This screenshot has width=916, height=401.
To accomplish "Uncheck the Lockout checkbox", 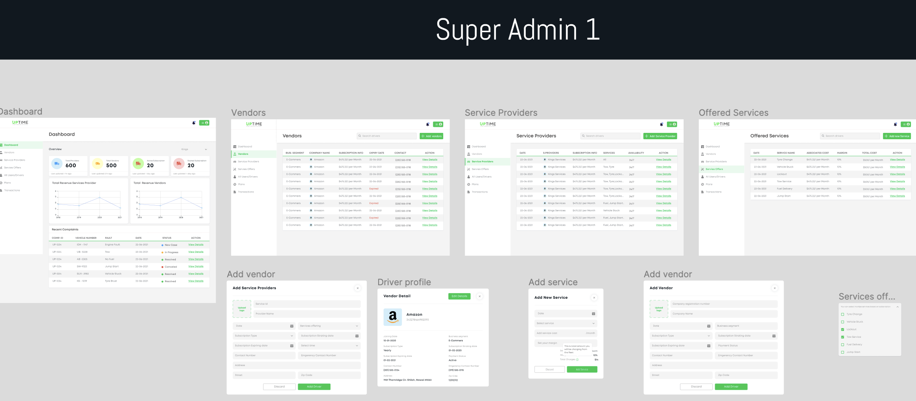I will [x=843, y=329].
